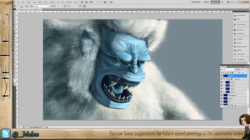Launch Bridge from the application bar
Image resolution: width=250 pixels, height=140 pixels.
click(x=82, y=2)
